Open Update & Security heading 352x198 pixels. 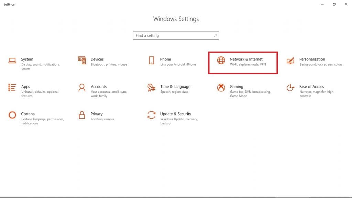pos(176,114)
